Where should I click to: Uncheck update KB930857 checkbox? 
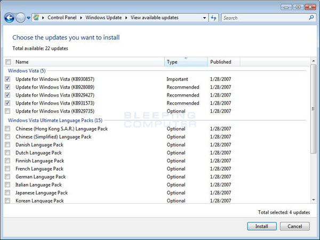(x=7, y=79)
